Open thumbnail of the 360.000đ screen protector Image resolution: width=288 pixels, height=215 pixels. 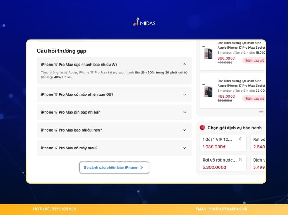pyautogui.click(x=208, y=53)
